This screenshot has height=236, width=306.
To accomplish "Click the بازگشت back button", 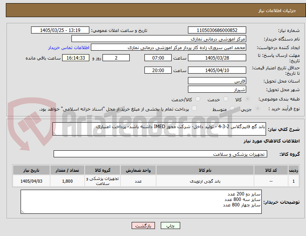I will 143,225.
